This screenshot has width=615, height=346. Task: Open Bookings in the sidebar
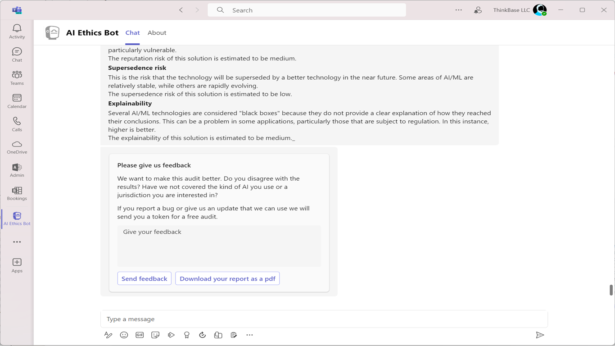pos(17,194)
